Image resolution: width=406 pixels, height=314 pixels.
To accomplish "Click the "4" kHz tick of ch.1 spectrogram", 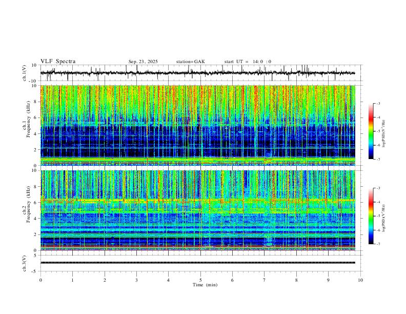I will (36, 134).
